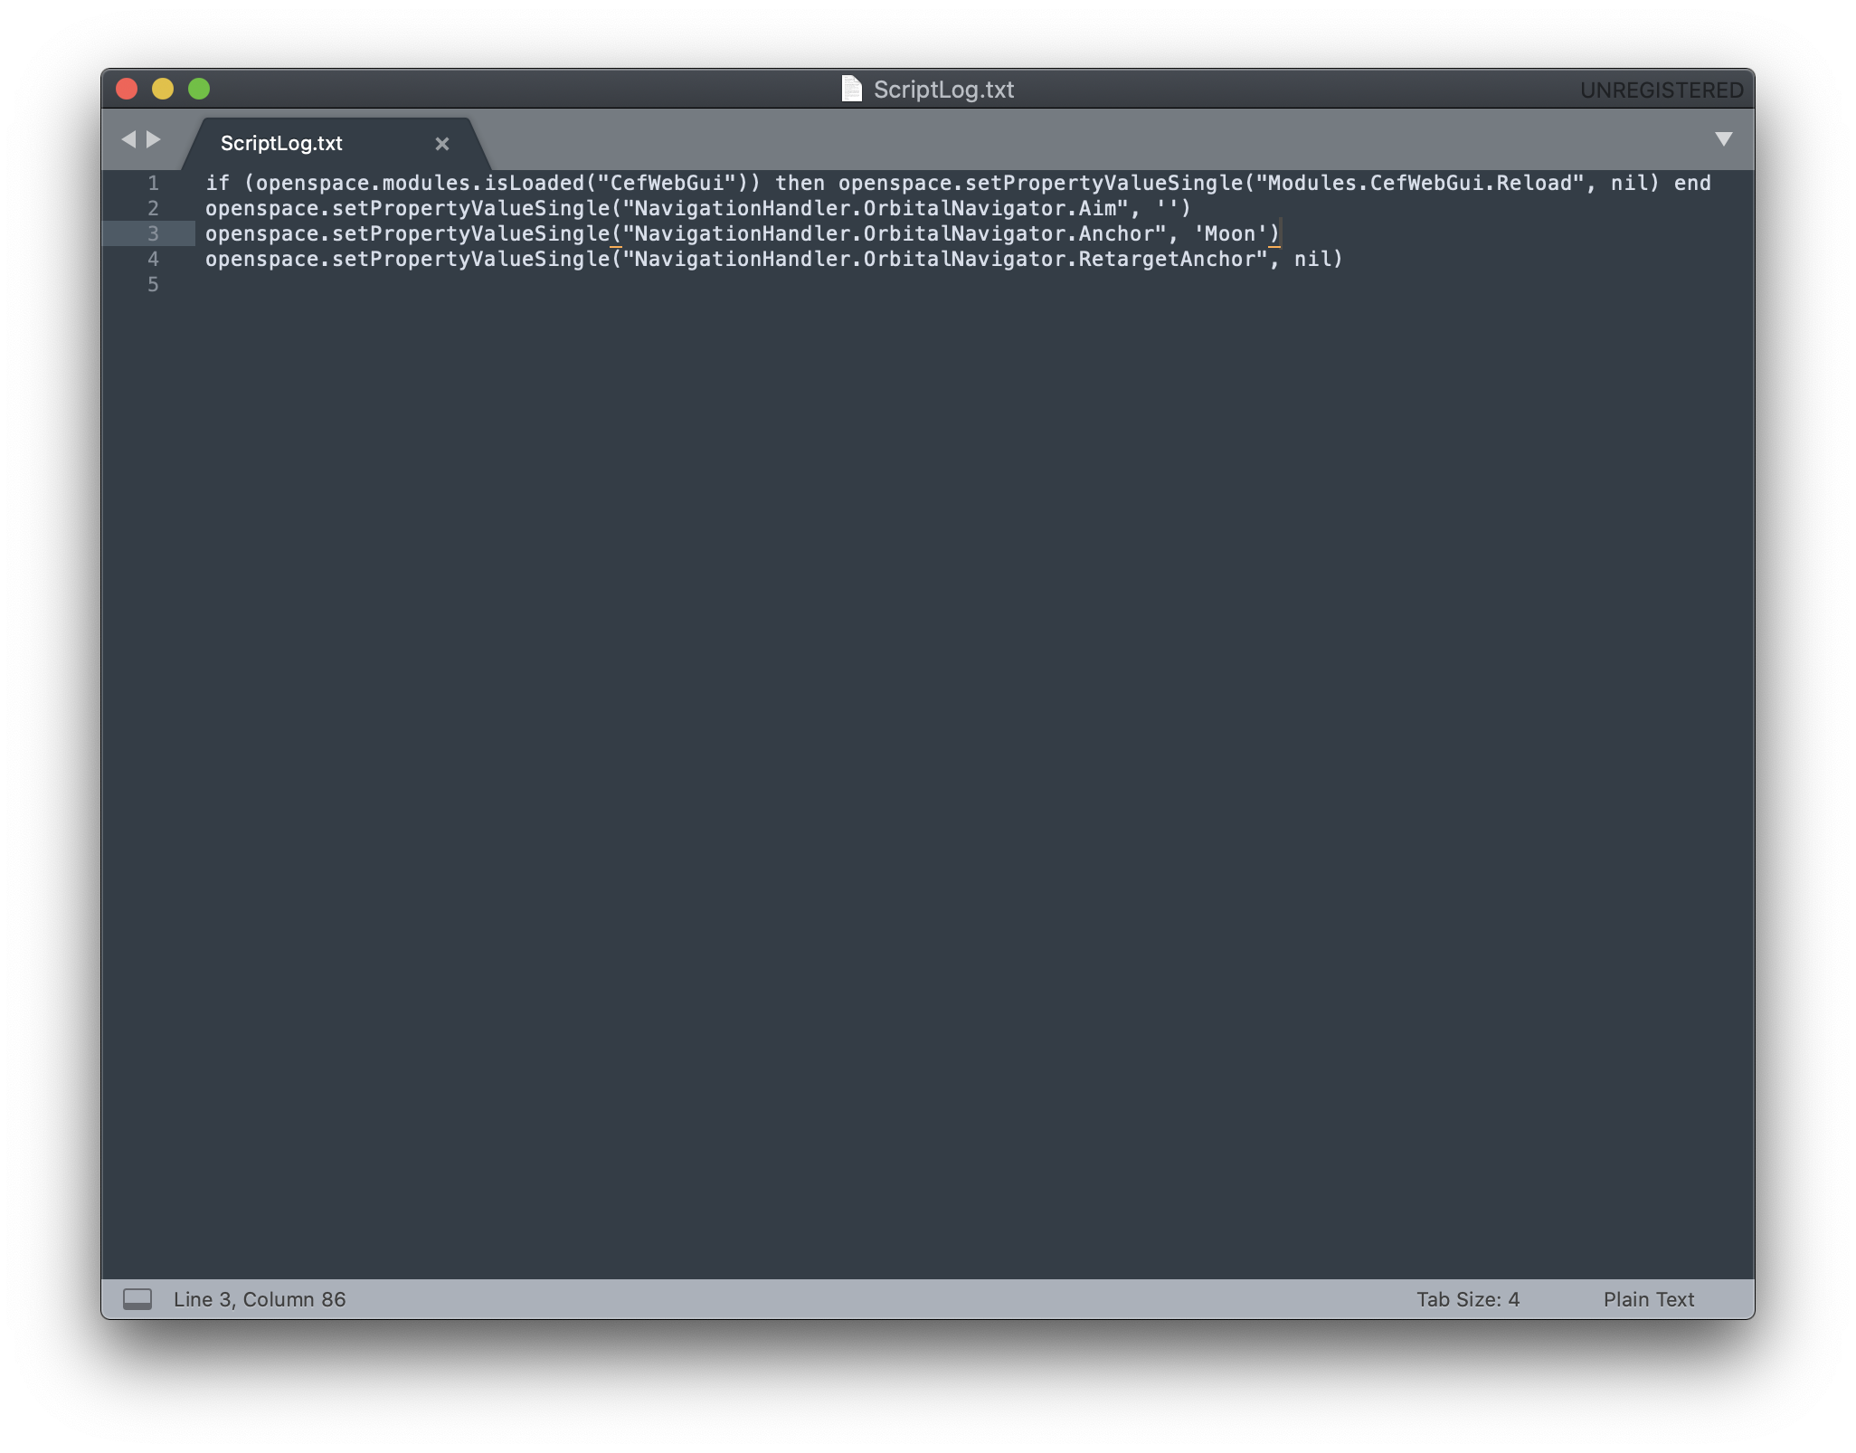Click the document icon in title bar
Image resolution: width=1856 pixels, height=1453 pixels.
851,89
